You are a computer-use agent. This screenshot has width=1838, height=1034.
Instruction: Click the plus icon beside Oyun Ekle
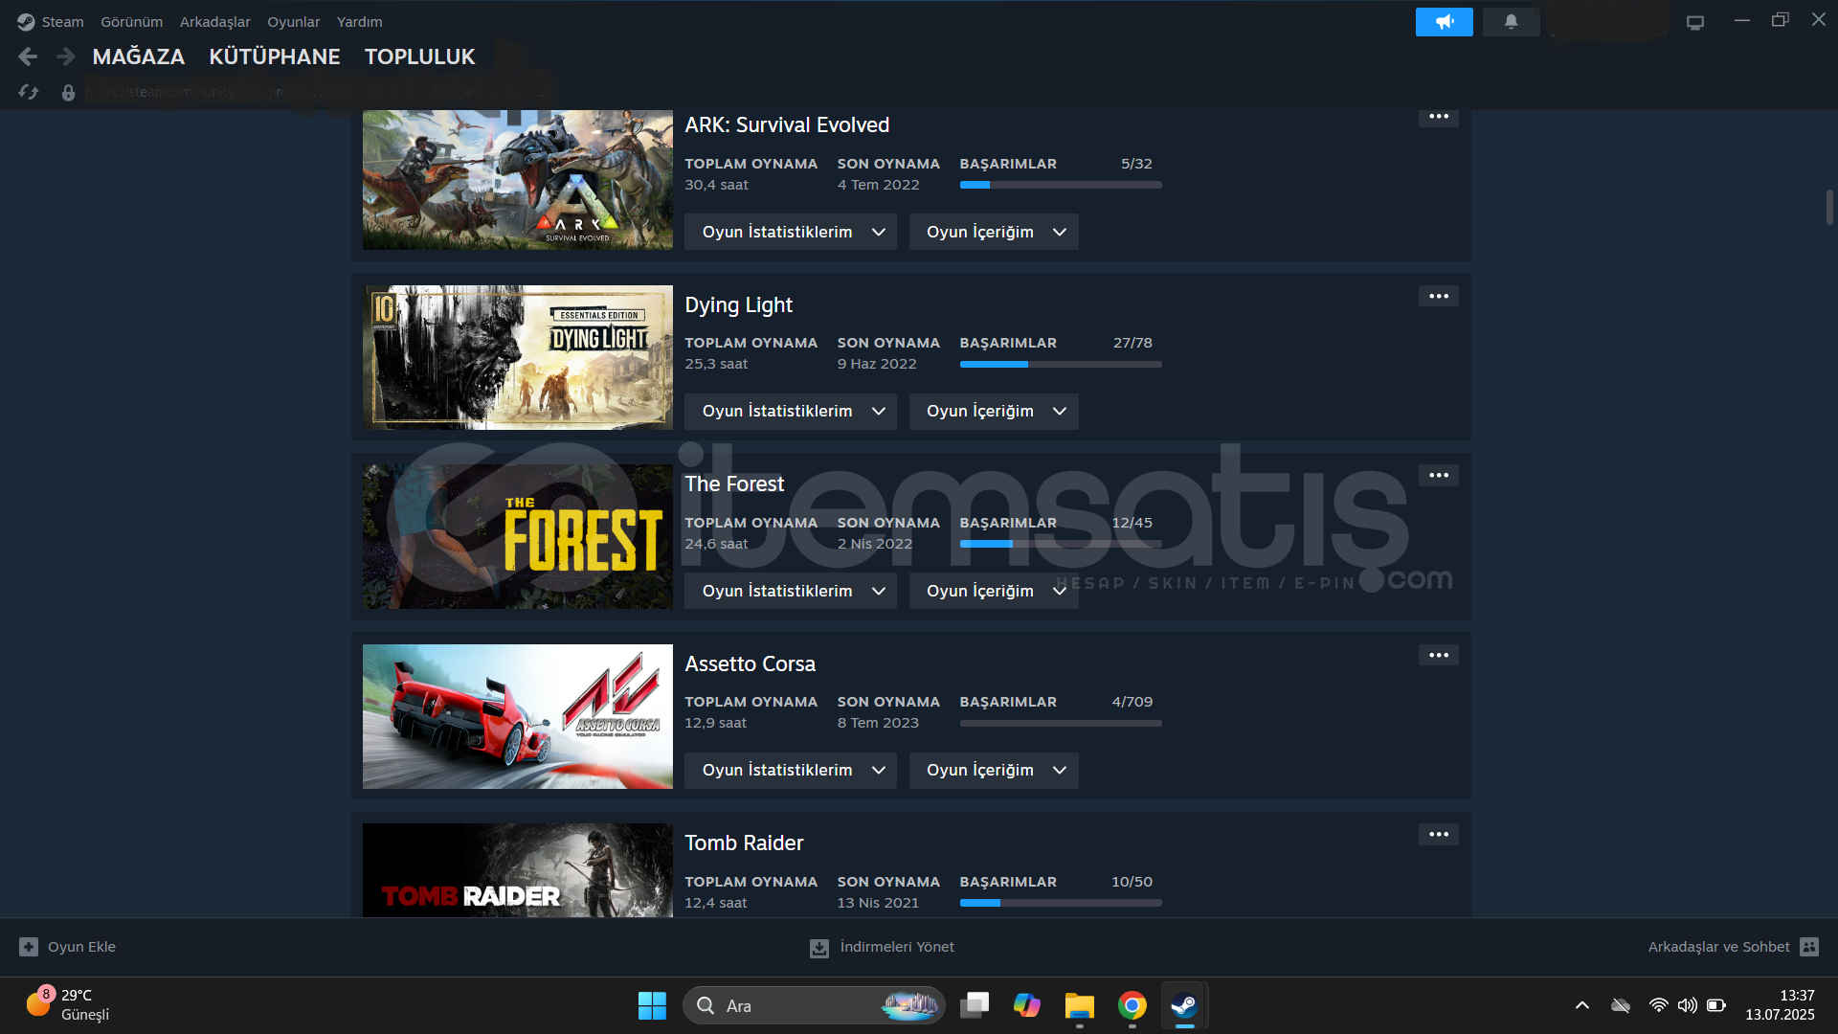click(x=29, y=947)
